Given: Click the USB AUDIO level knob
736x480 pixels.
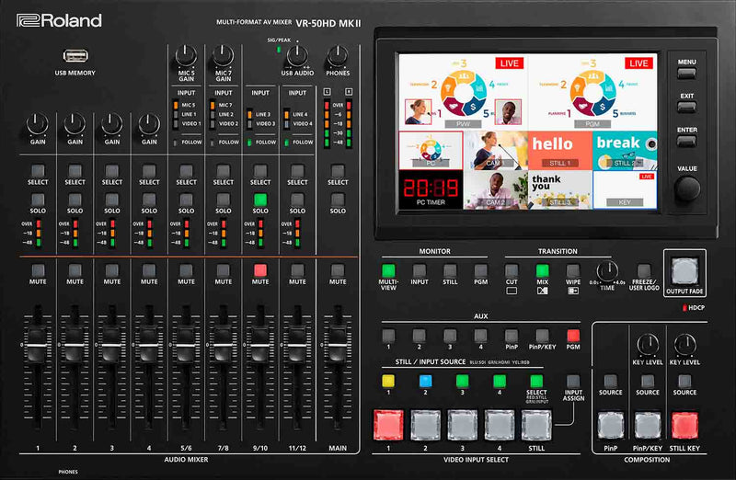Looking at the screenshot, I should [x=297, y=56].
